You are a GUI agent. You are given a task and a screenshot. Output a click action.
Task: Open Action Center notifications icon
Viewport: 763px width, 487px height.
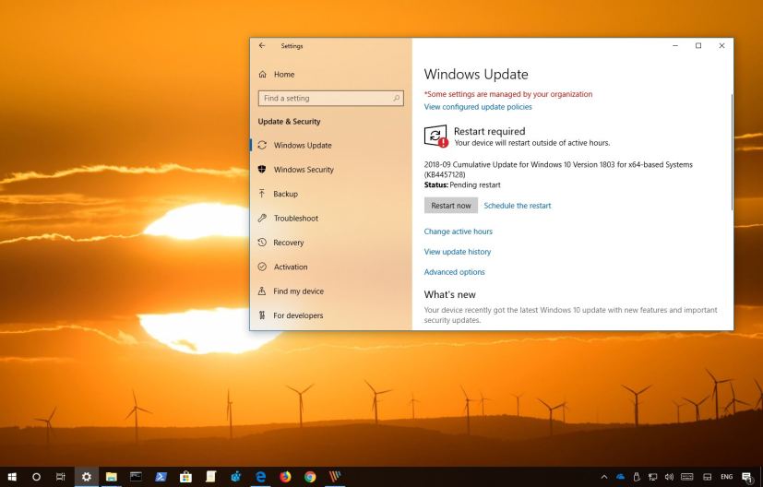pos(747,477)
